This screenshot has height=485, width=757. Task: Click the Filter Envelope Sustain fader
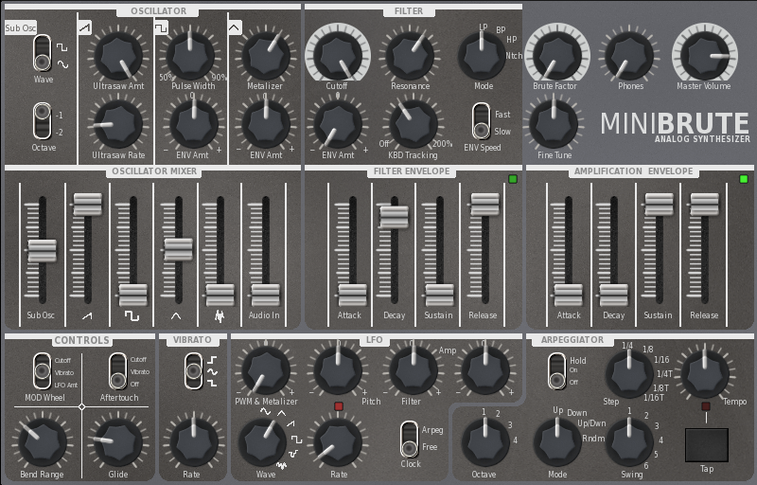pyautogui.click(x=439, y=295)
